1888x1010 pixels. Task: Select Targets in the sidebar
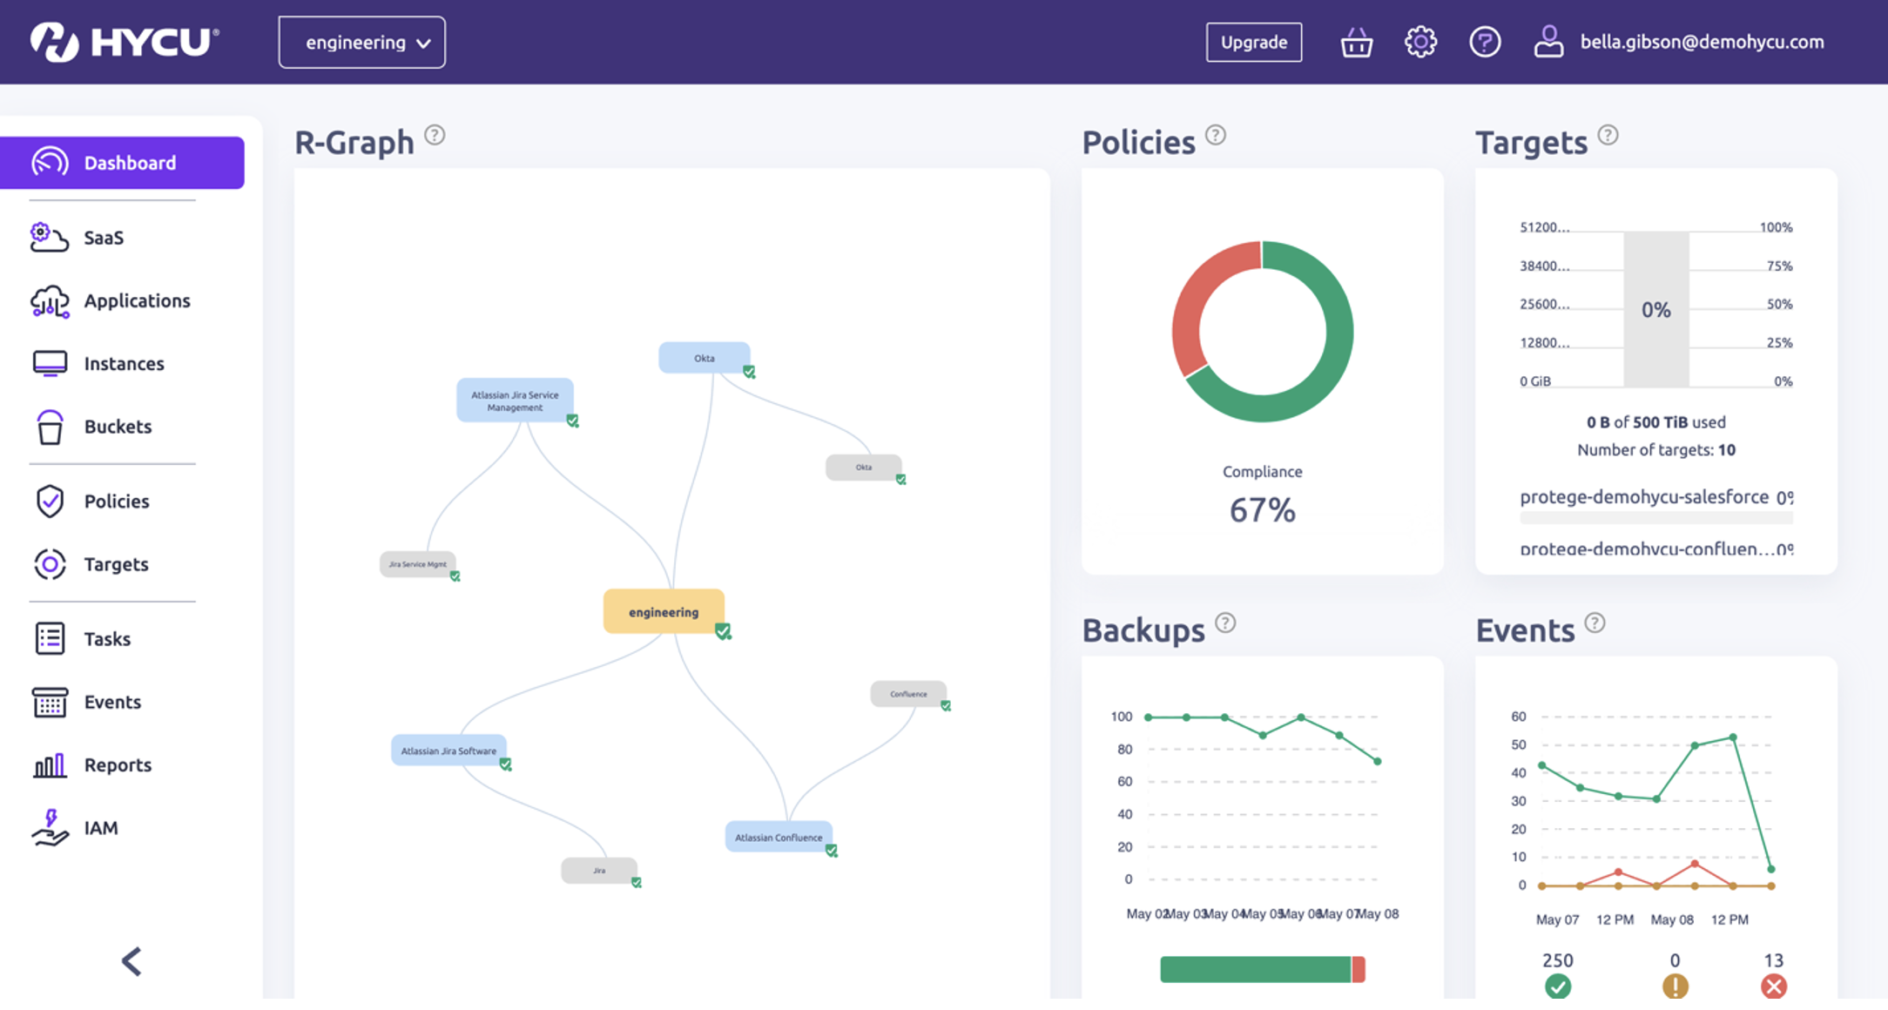[116, 564]
